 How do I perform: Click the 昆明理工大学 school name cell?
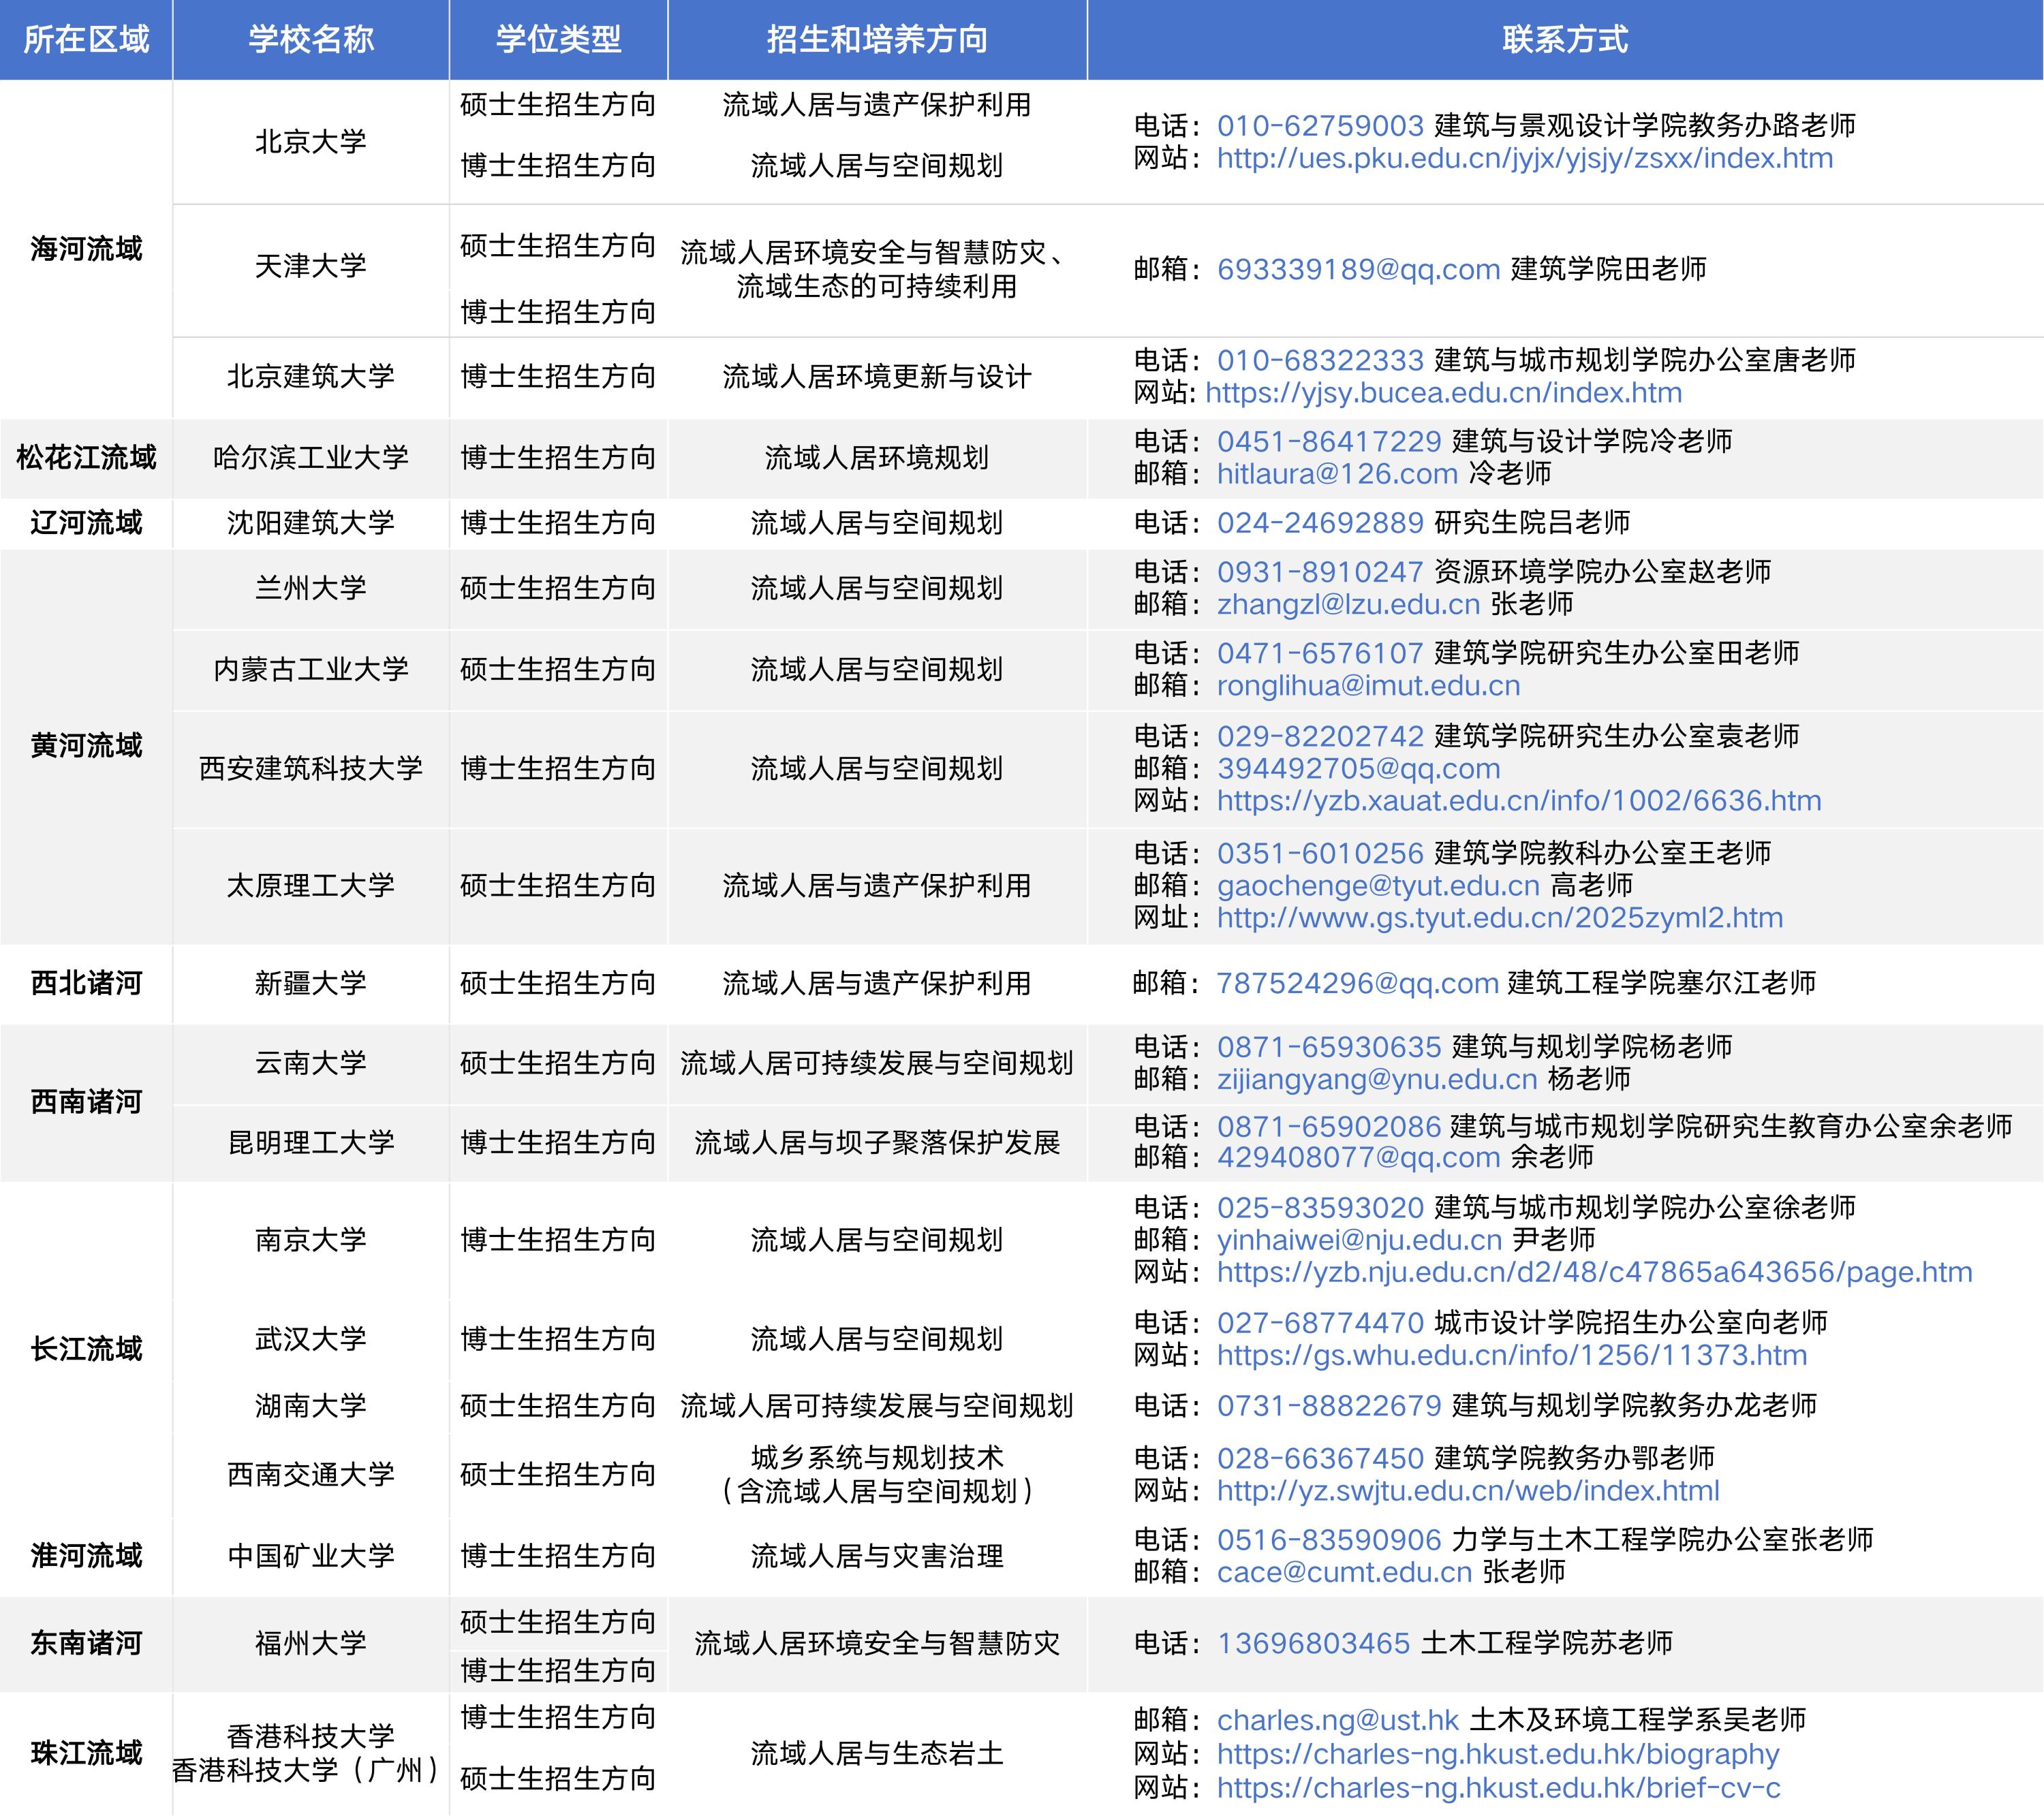(x=311, y=1142)
